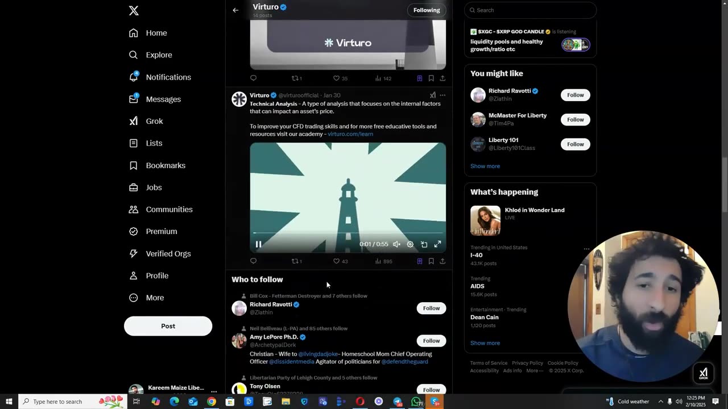The height and width of the screenshot is (409, 728).
Task: Open Bookmarks in the sidebar
Action: pyautogui.click(x=158, y=165)
